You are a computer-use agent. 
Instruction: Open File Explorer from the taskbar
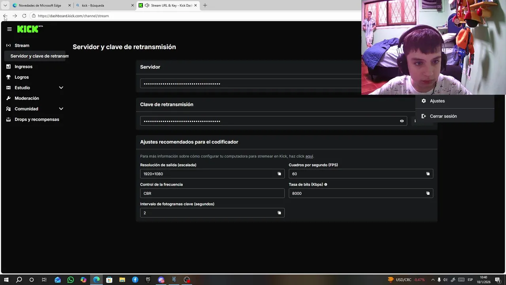(x=122, y=280)
